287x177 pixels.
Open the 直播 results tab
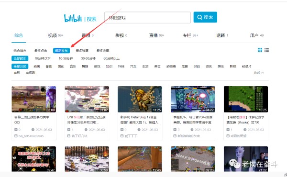[156, 35]
